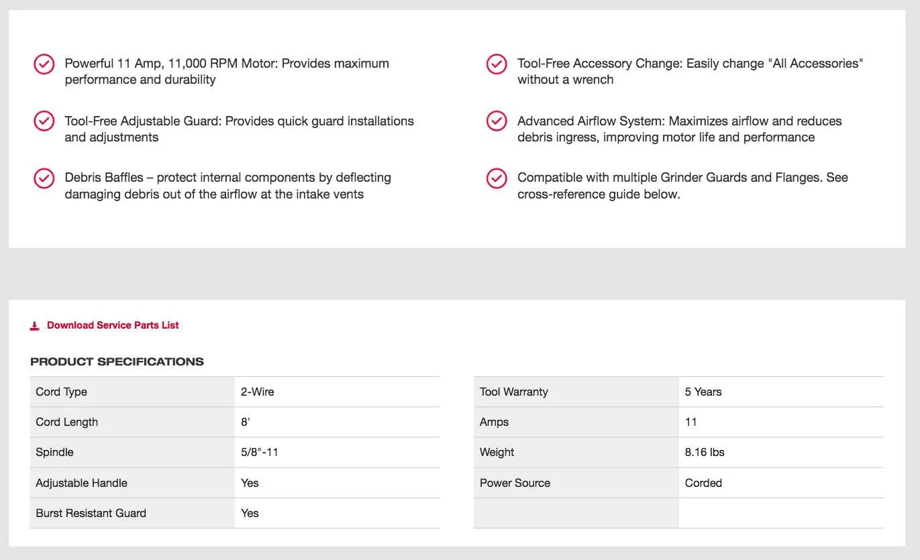The height and width of the screenshot is (560, 920).
Task: Open Download Service Parts List link
Action: click(113, 325)
